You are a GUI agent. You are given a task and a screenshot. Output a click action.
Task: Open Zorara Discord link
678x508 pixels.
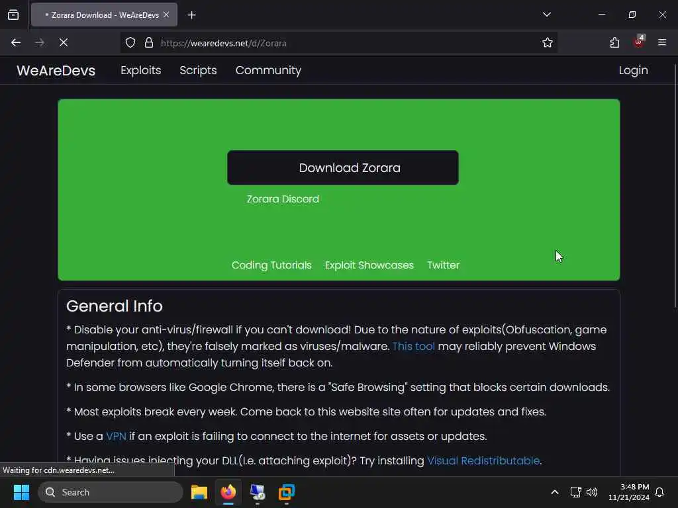coord(283,199)
